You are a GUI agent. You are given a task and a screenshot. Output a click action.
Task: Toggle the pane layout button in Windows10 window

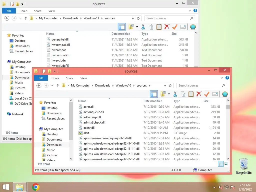tap(154, 94)
